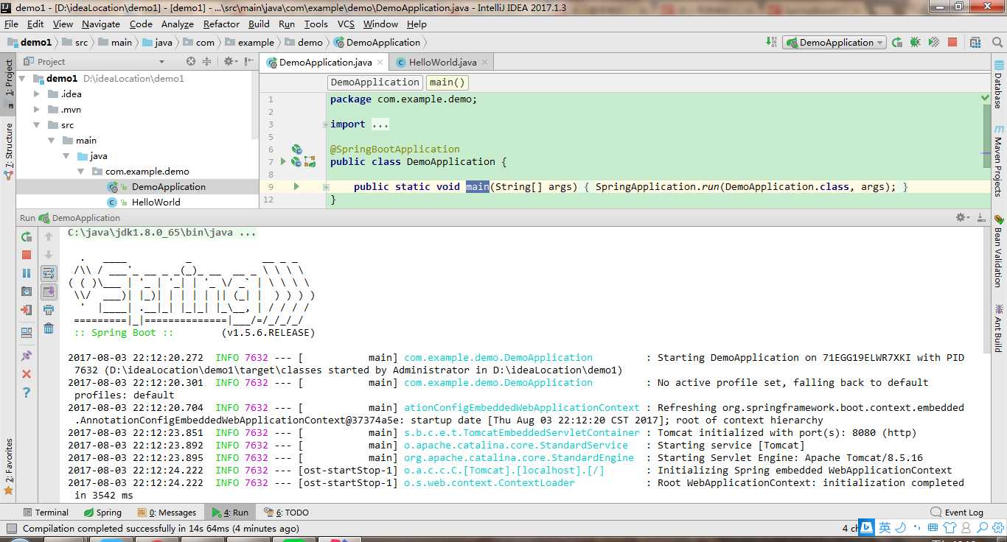
Task: Run DemoApplication with coverage
Action: tap(933, 43)
